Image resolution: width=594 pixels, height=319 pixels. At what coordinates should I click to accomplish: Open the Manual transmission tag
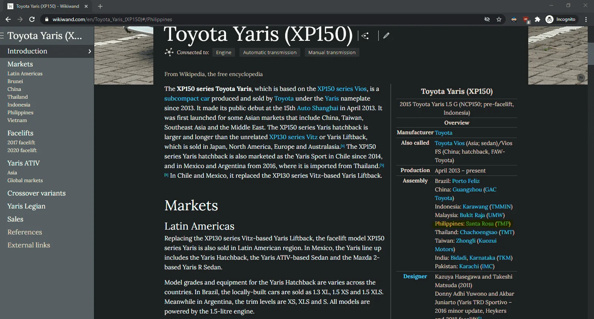pyautogui.click(x=332, y=53)
